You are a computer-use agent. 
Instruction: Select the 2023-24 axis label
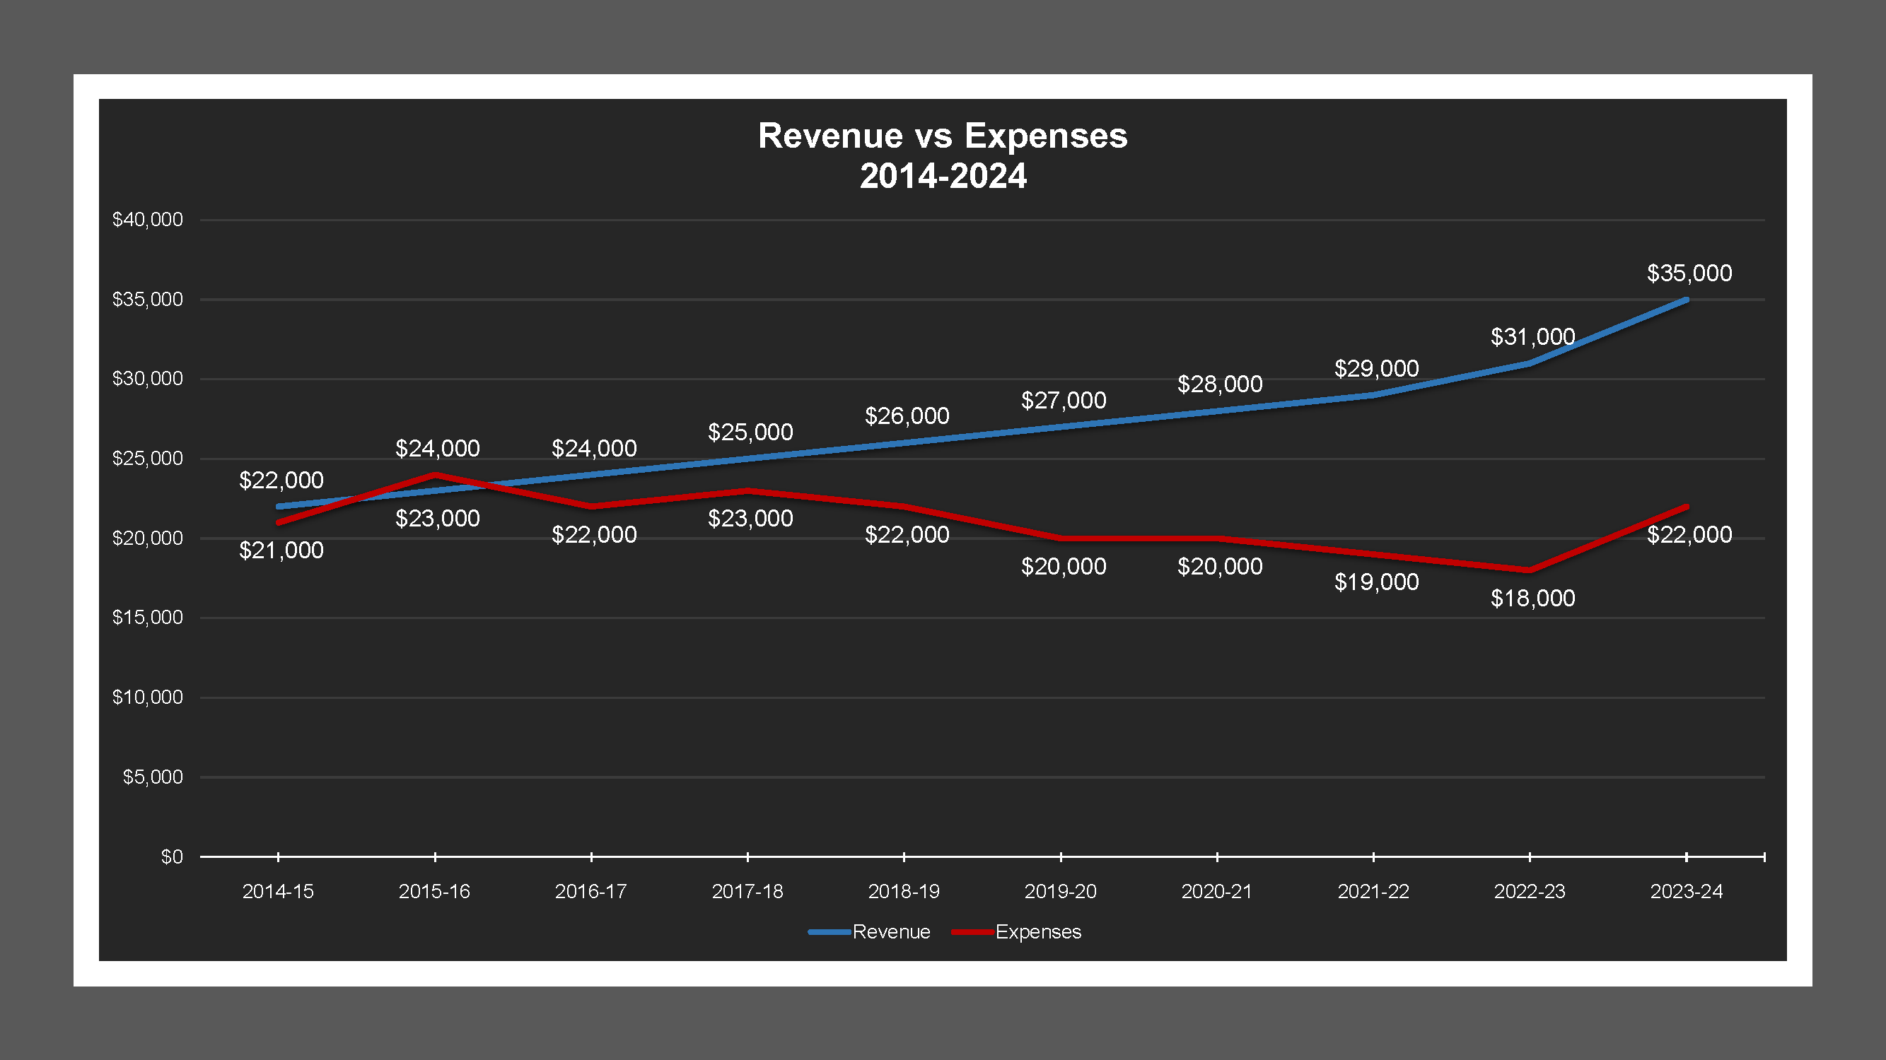point(1686,892)
